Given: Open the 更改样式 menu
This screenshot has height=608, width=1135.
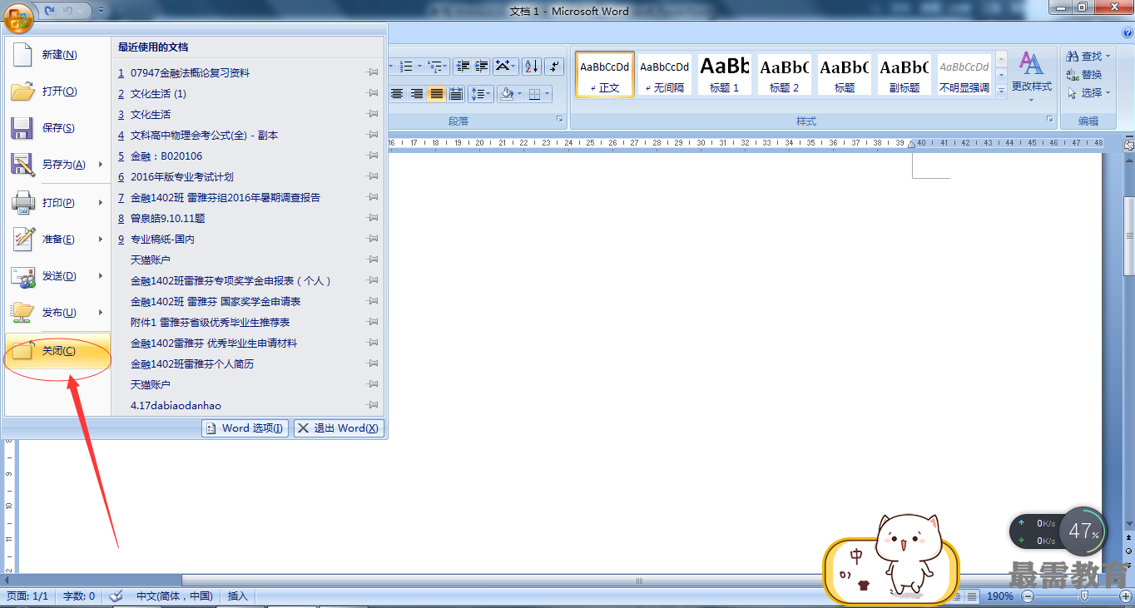Looking at the screenshot, I should (1032, 75).
